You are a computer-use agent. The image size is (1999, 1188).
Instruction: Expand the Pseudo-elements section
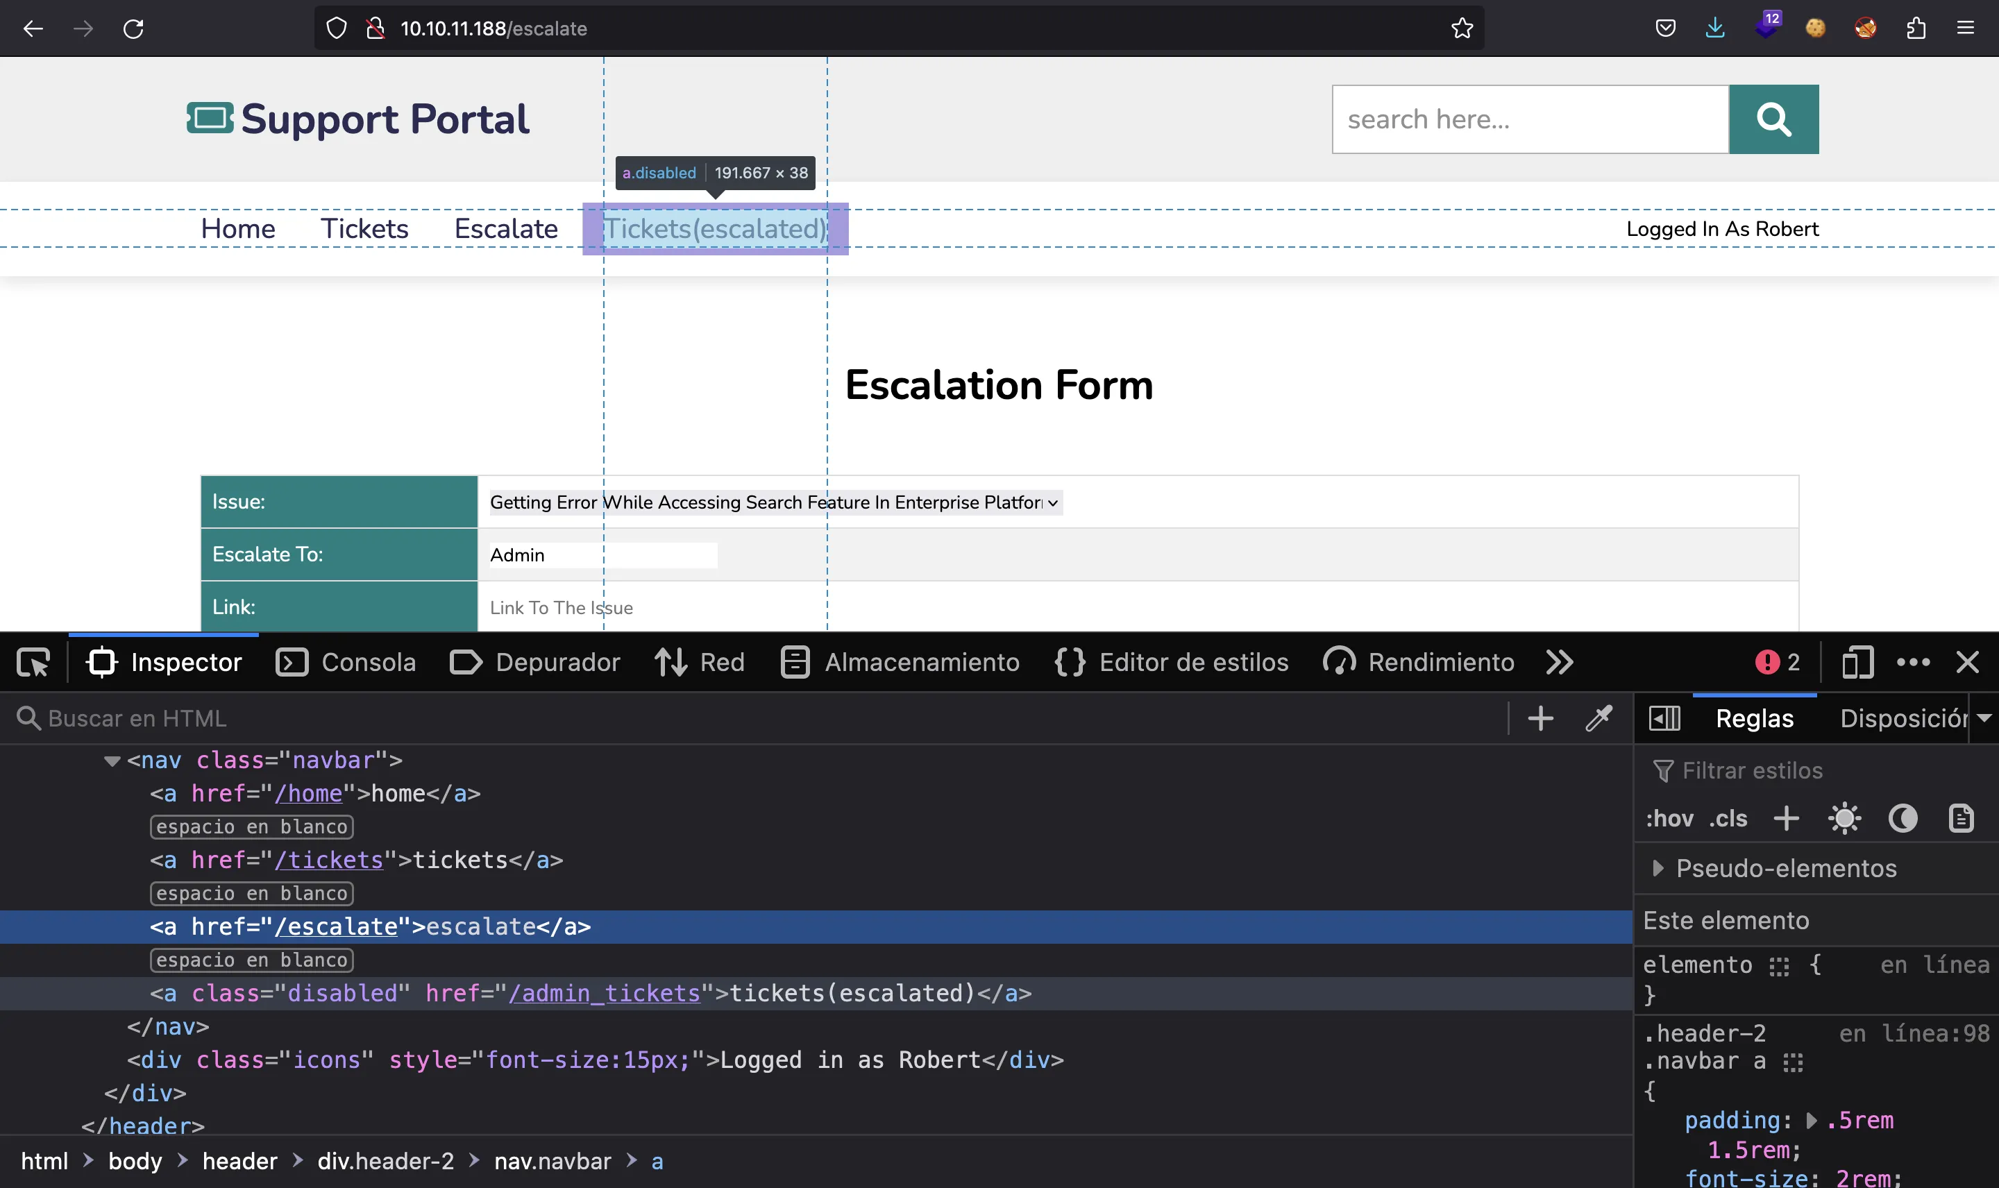1658,867
